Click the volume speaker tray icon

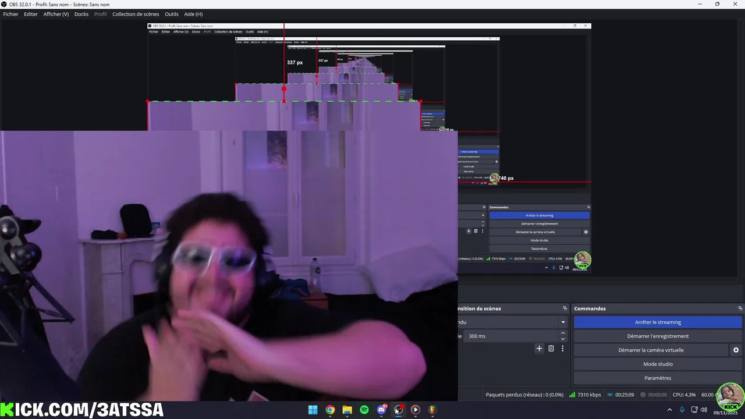pyautogui.click(x=704, y=410)
